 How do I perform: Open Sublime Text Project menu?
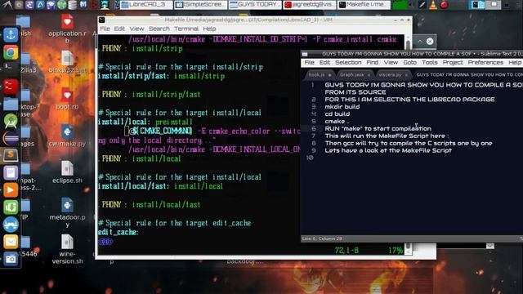tap(453, 62)
